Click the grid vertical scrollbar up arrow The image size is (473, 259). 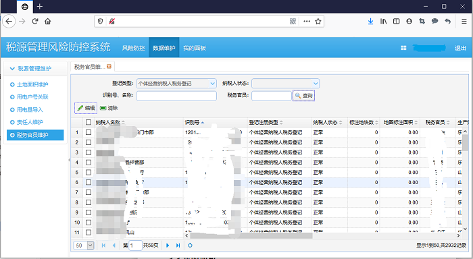[465, 132]
